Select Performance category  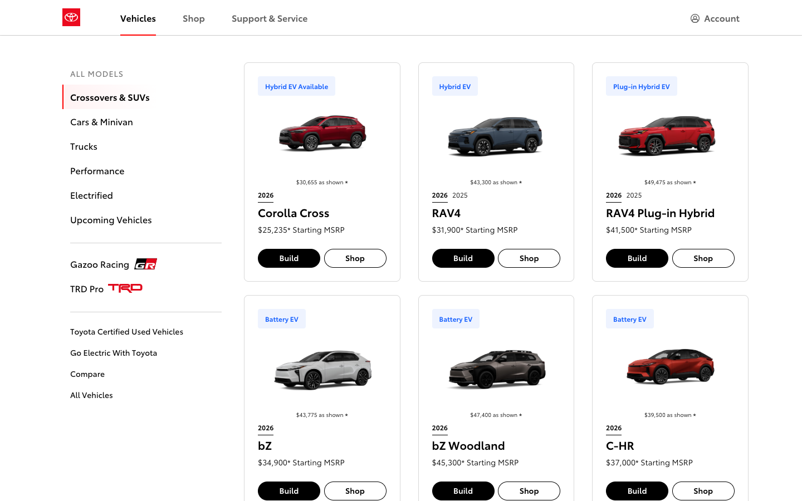click(x=97, y=171)
